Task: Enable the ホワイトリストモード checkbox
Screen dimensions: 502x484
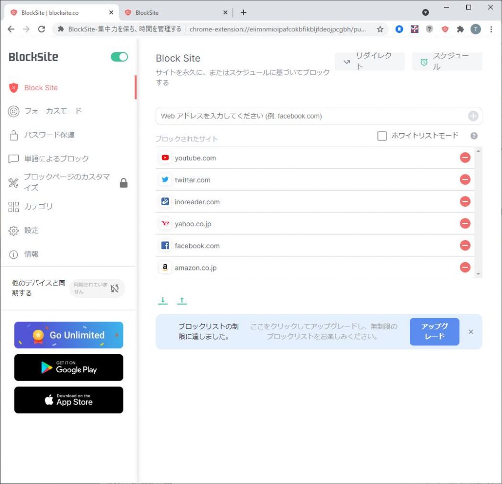Action: point(382,136)
